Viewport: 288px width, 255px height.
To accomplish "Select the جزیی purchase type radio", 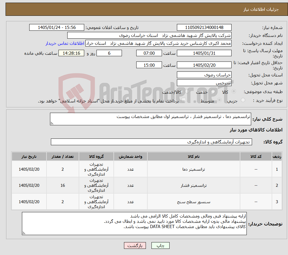I will point(243,100).
